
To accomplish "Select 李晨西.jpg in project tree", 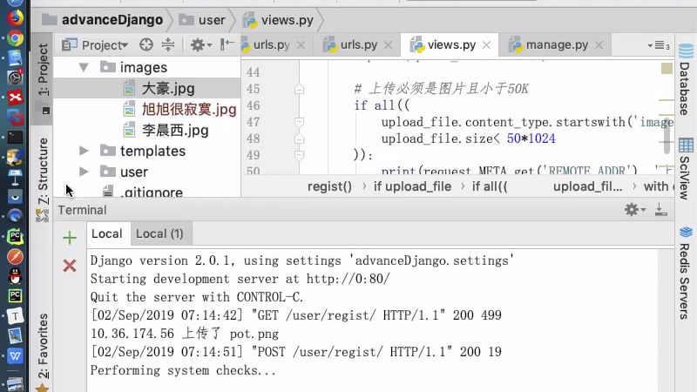I will [x=175, y=130].
